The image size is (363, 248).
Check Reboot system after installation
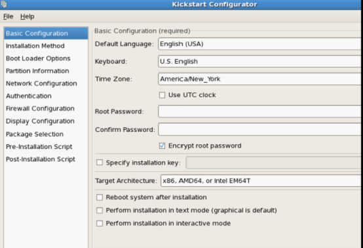(x=100, y=197)
